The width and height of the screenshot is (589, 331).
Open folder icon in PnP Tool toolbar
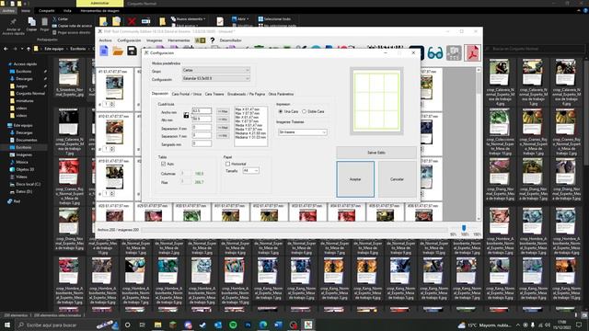coord(118,51)
